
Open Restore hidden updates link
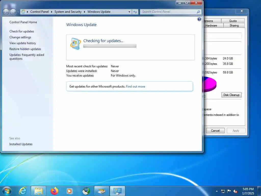[25, 49]
